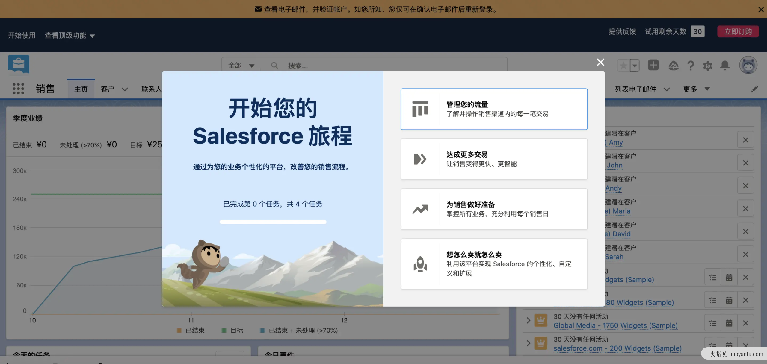Screen dimensions: 767x364
Task: Open the 80 Widgets (Sample) link
Action: click(639, 302)
